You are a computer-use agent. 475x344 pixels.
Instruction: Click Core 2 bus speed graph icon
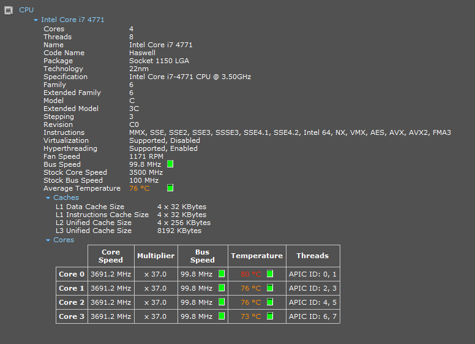tap(222, 302)
